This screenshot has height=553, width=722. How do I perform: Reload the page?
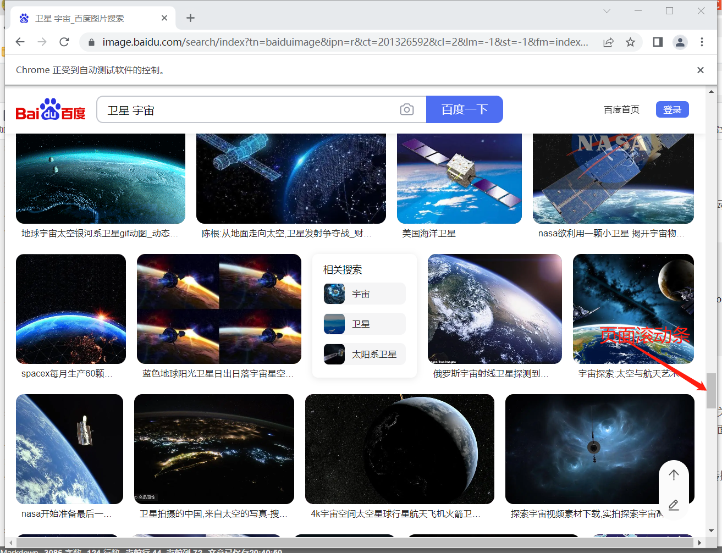click(x=64, y=42)
